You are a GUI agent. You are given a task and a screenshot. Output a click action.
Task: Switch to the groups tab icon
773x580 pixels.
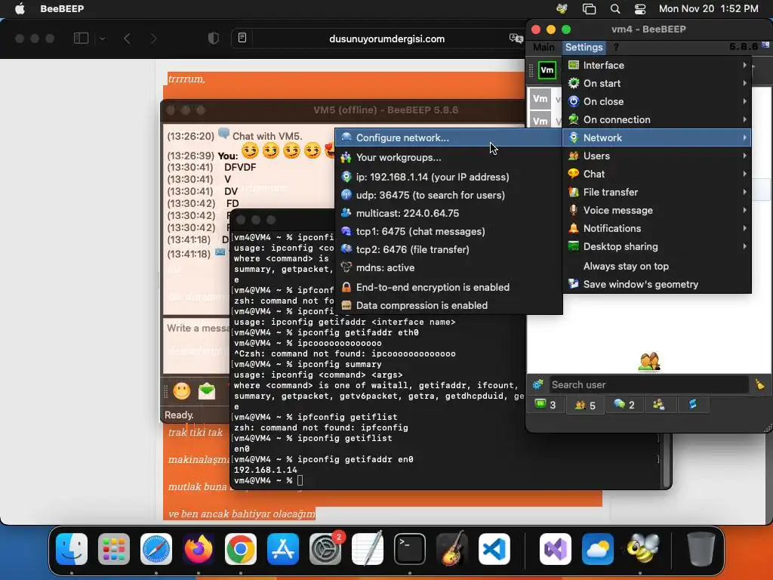point(659,405)
